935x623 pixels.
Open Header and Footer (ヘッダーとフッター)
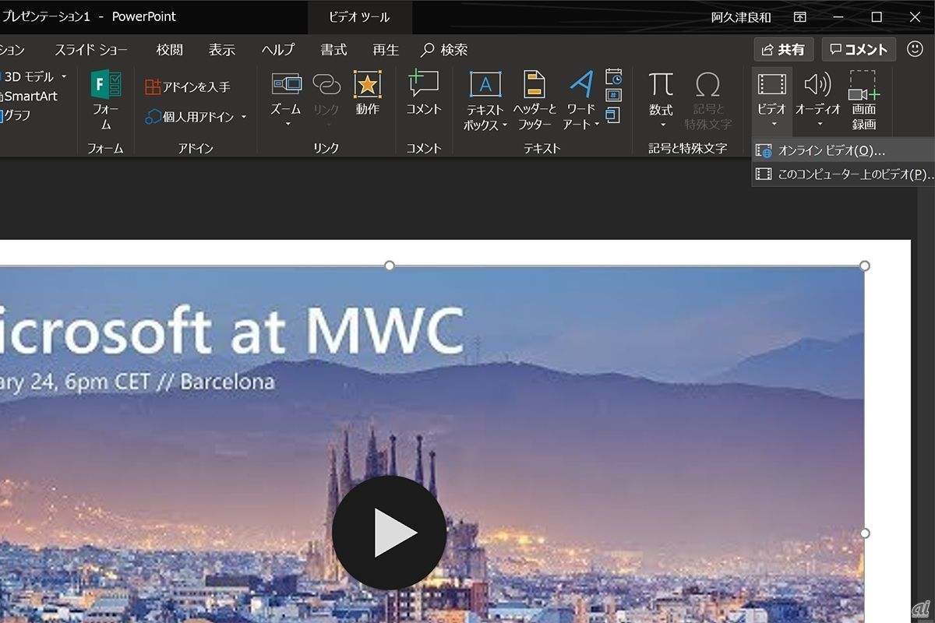point(535,100)
